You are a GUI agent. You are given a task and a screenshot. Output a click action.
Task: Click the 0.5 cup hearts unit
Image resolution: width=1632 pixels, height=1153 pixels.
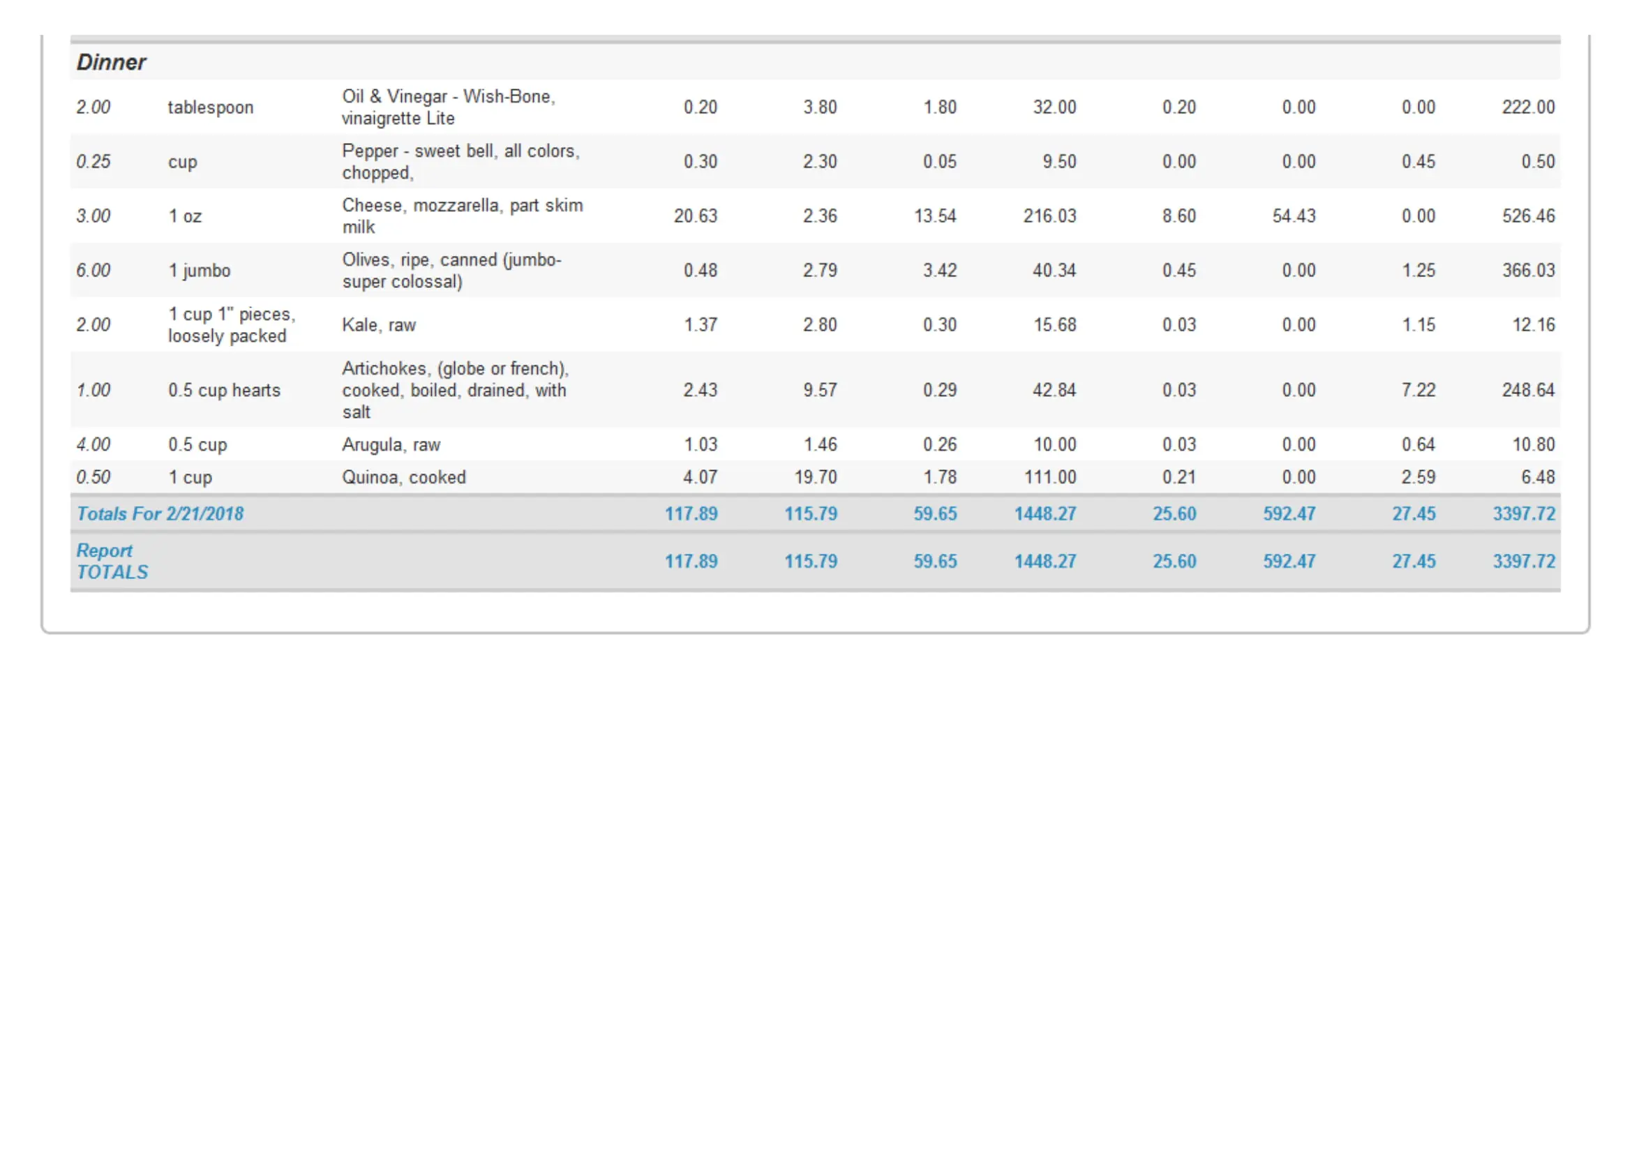(224, 390)
